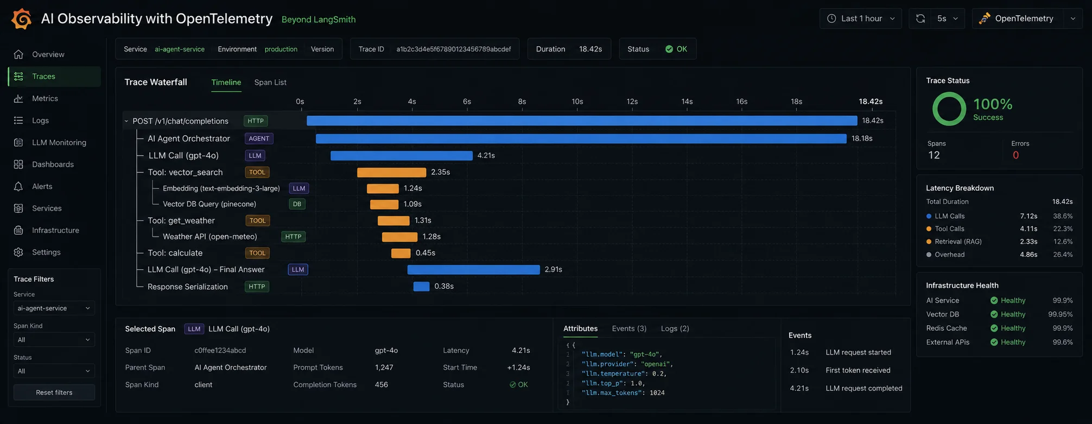This screenshot has width=1092, height=424.
Task: Open the Service filter ai-agent-service dropdown
Action: pyautogui.click(x=54, y=308)
